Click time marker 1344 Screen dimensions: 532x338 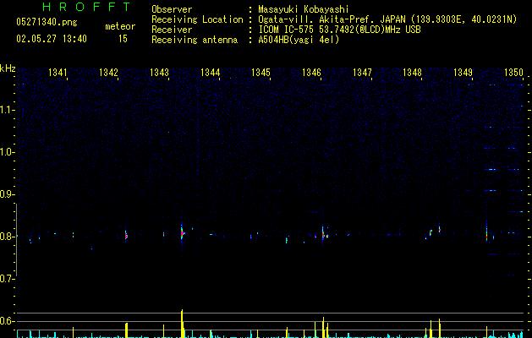pos(210,72)
